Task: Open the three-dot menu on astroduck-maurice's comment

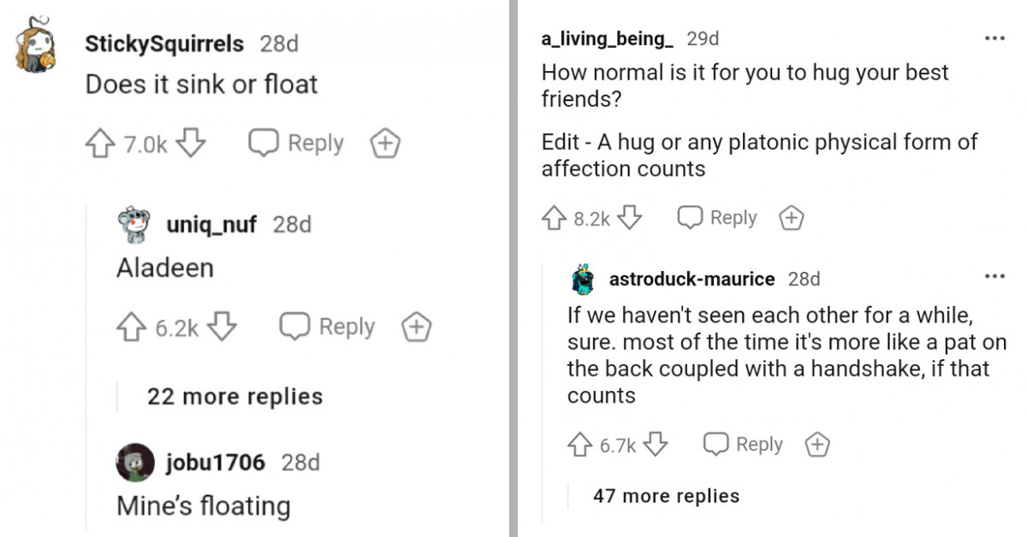Action: (x=995, y=275)
